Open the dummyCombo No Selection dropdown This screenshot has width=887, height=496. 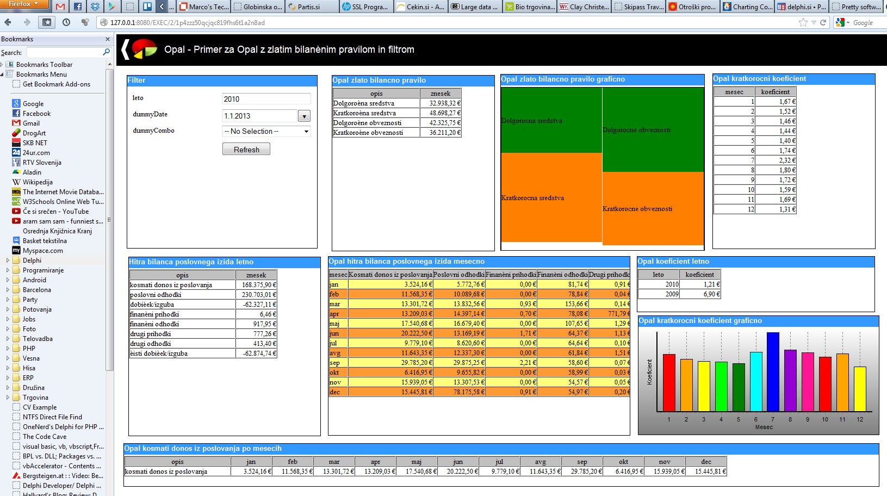[x=266, y=131]
